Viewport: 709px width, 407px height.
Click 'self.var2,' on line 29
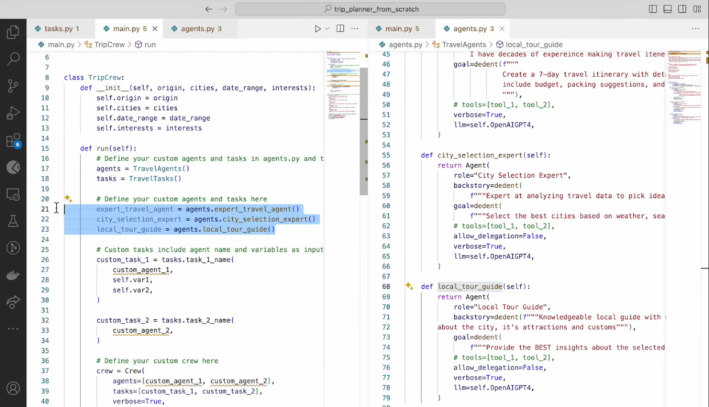(132, 290)
